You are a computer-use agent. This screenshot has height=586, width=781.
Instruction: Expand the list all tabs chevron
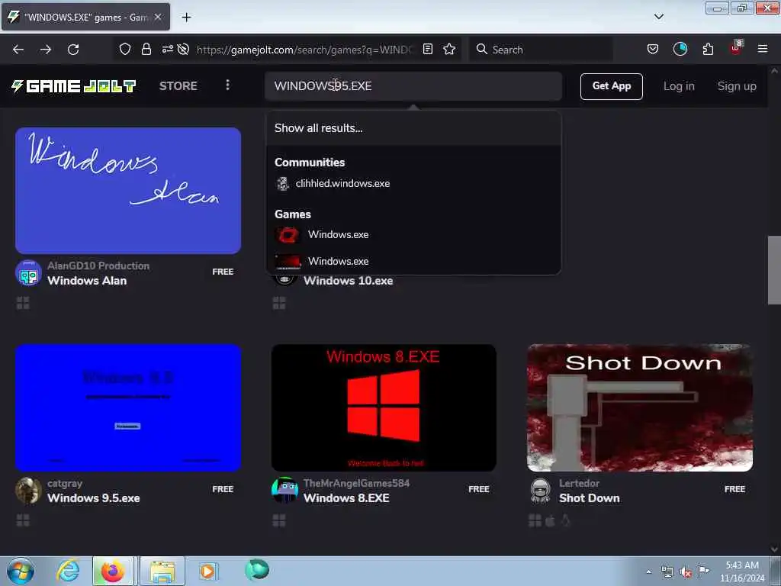pyautogui.click(x=658, y=17)
